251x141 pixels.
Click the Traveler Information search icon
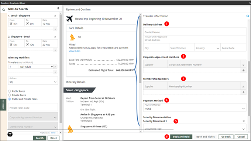[247, 16]
